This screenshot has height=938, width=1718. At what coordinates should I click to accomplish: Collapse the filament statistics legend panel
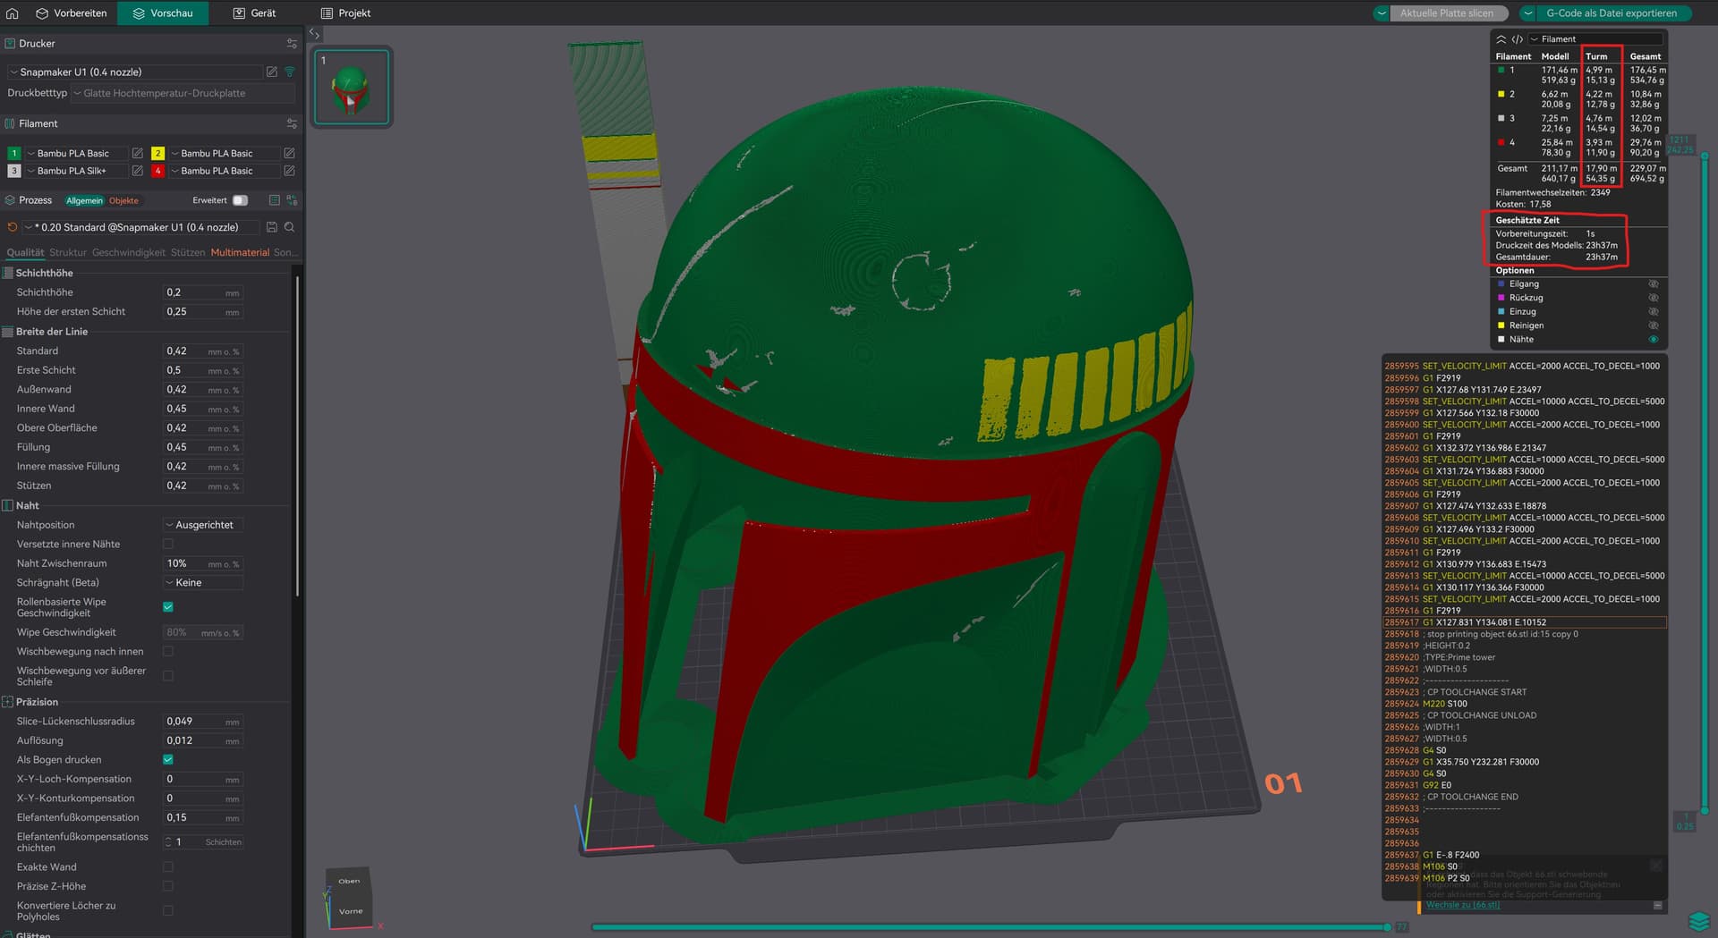(1501, 39)
